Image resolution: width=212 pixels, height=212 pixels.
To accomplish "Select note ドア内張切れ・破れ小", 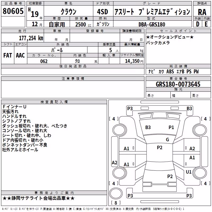I will pos(23,140).
